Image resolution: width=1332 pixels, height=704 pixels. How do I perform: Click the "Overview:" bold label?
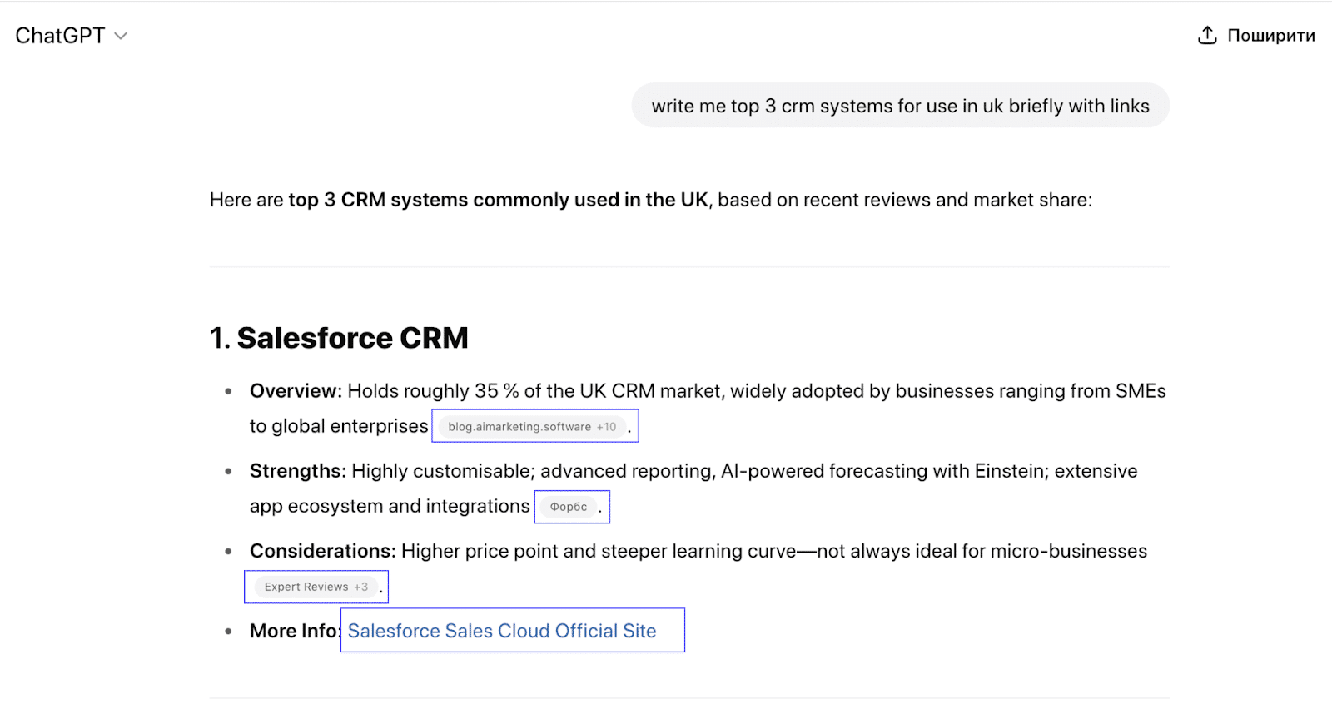296,391
